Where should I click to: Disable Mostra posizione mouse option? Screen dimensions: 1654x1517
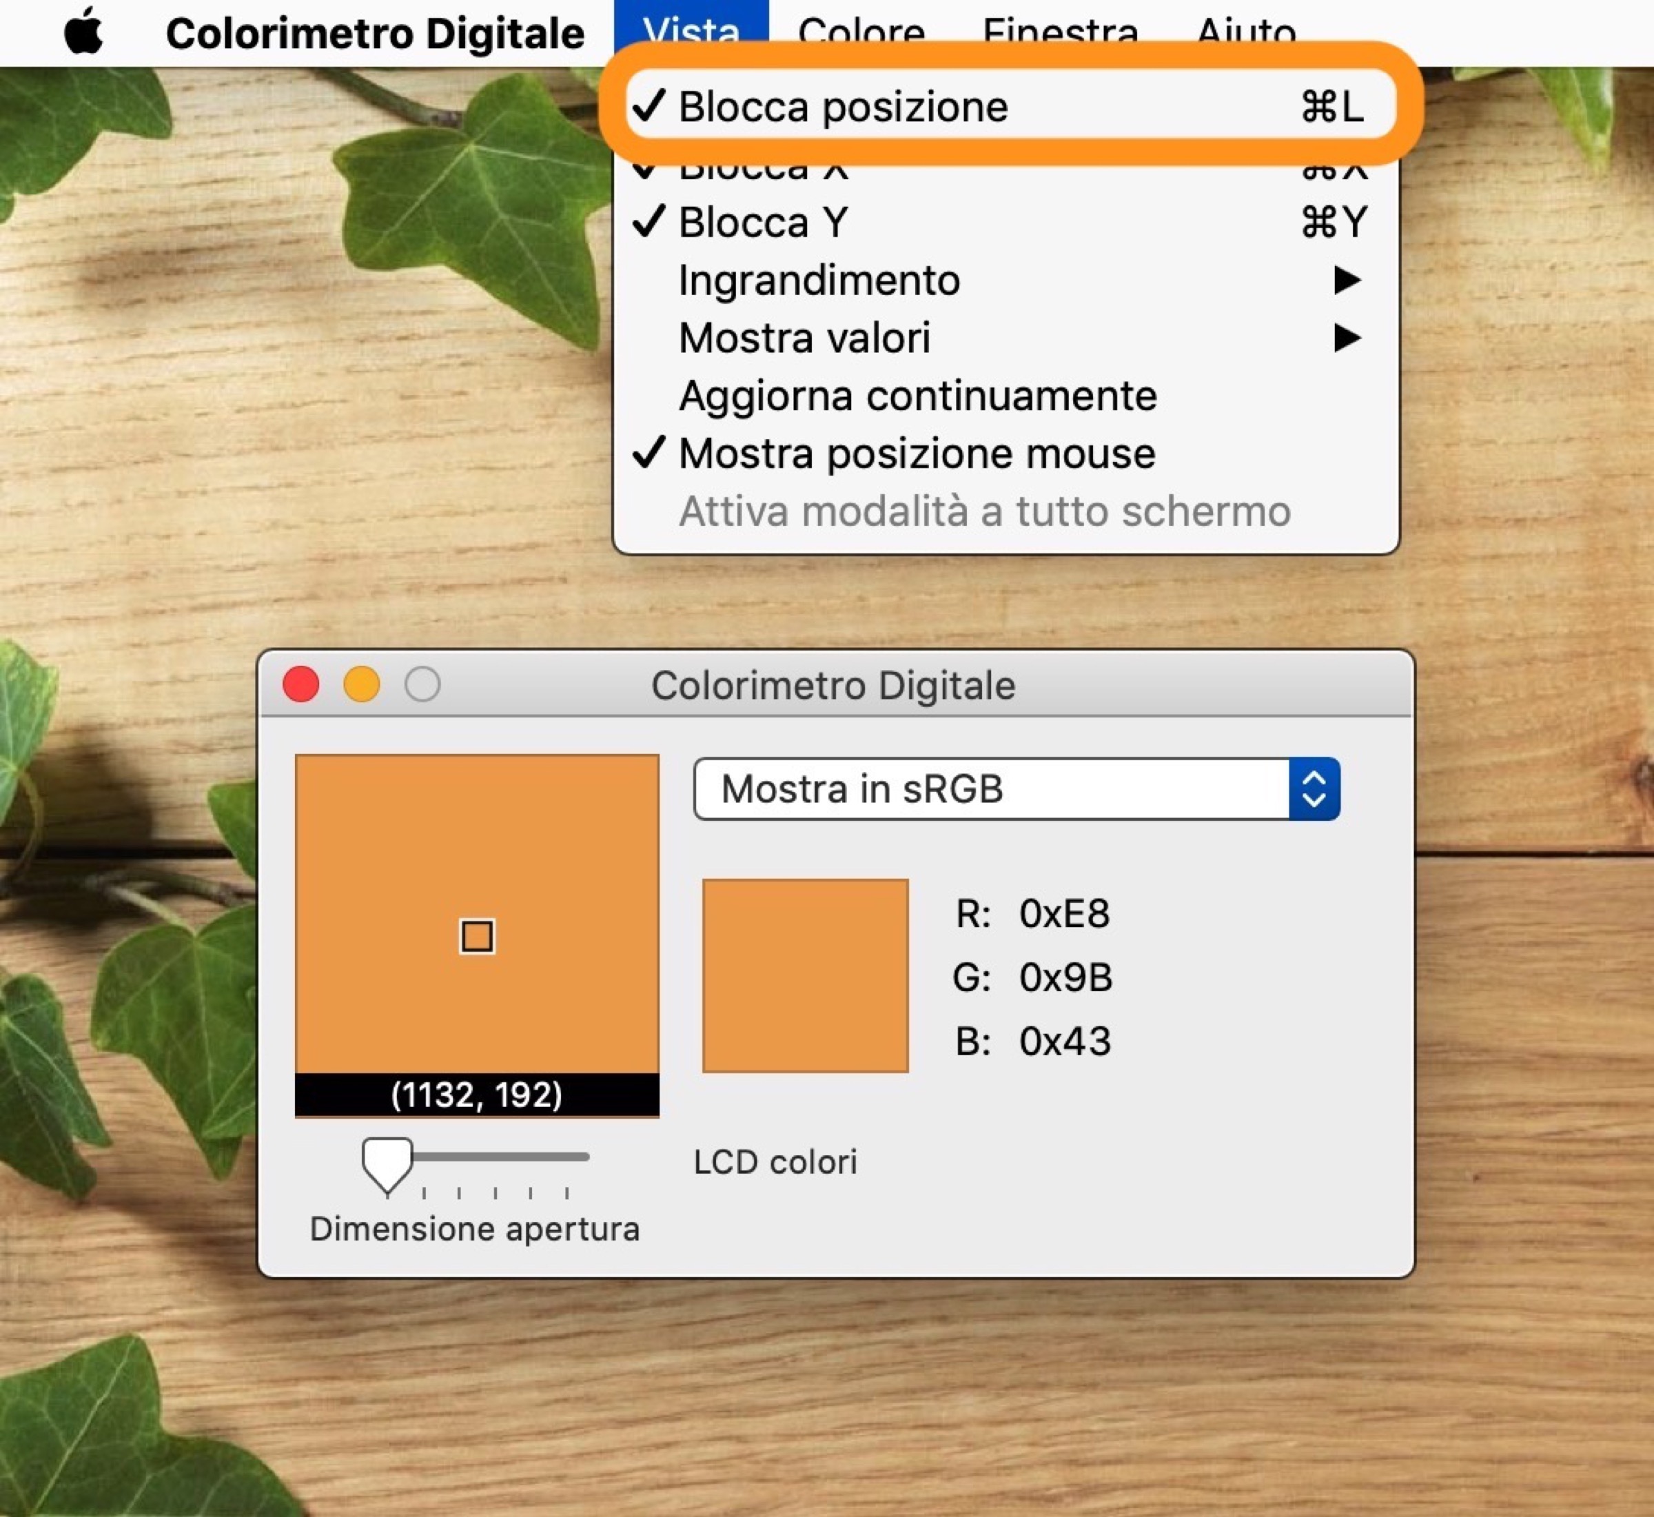pyautogui.click(x=916, y=454)
